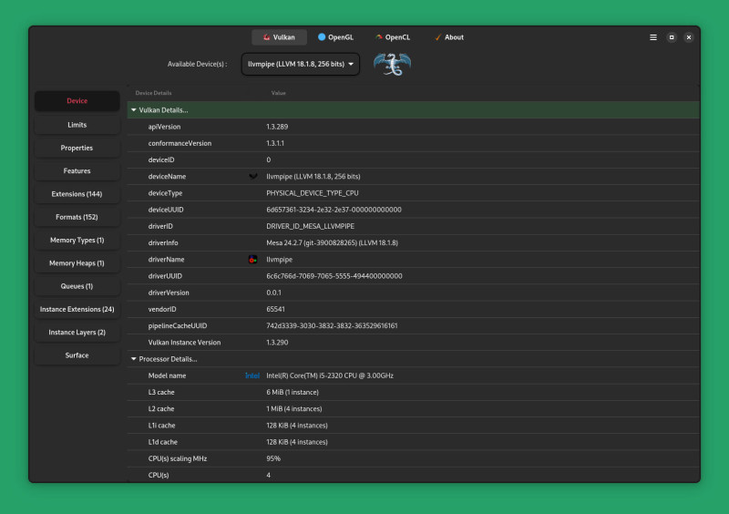Open Memory Types (1)
The height and width of the screenshot is (514, 729).
click(x=77, y=240)
